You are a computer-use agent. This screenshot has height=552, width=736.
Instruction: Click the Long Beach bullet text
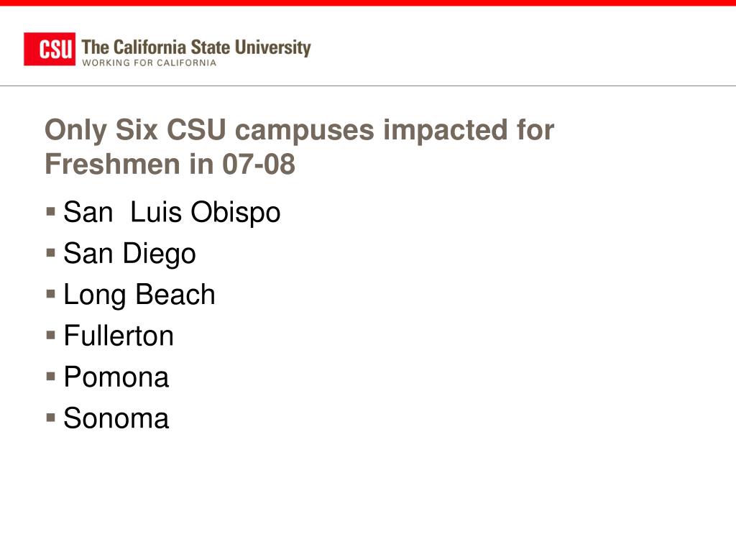tap(139, 295)
